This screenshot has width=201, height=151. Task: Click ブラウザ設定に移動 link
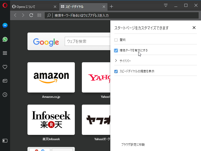click(x=133, y=145)
